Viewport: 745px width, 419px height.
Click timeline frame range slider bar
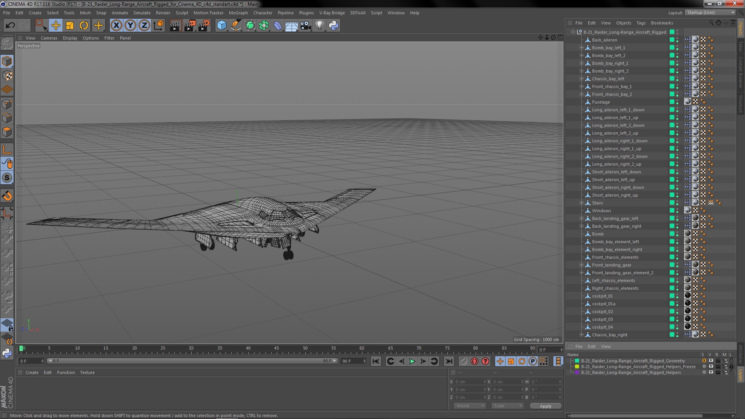click(x=192, y=361)
